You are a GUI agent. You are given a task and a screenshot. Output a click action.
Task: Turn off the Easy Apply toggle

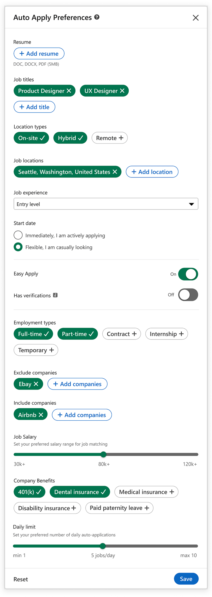tap(188, 274)
